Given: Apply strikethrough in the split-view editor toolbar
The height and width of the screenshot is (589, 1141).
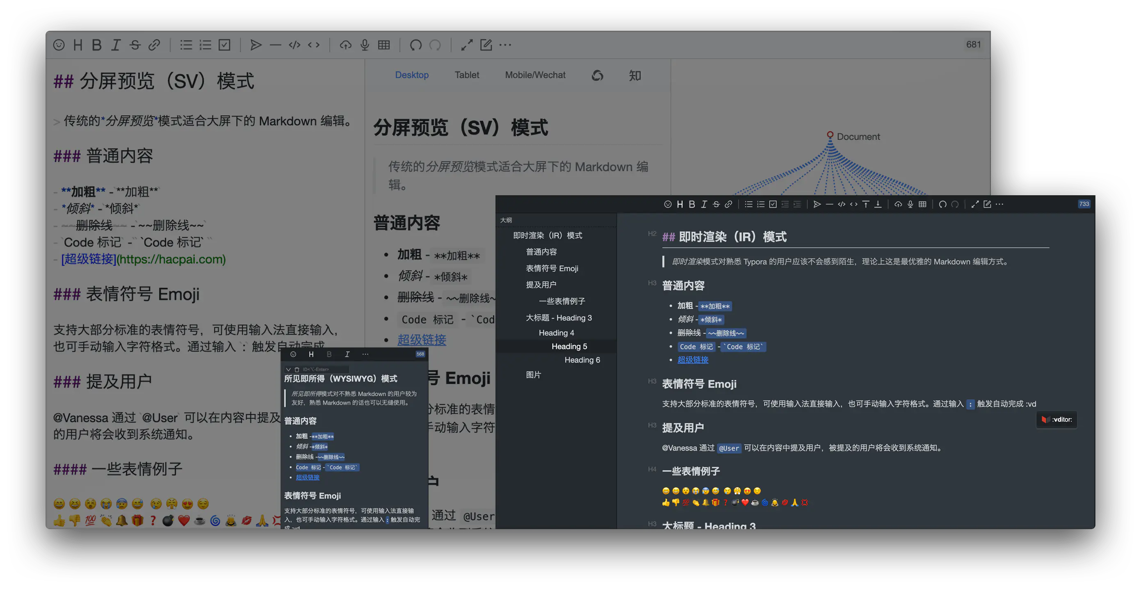Looking at the screenshot, I should click(x=135, y=45).
